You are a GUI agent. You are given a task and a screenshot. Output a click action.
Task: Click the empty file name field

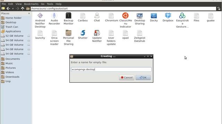tap(111, 69)
